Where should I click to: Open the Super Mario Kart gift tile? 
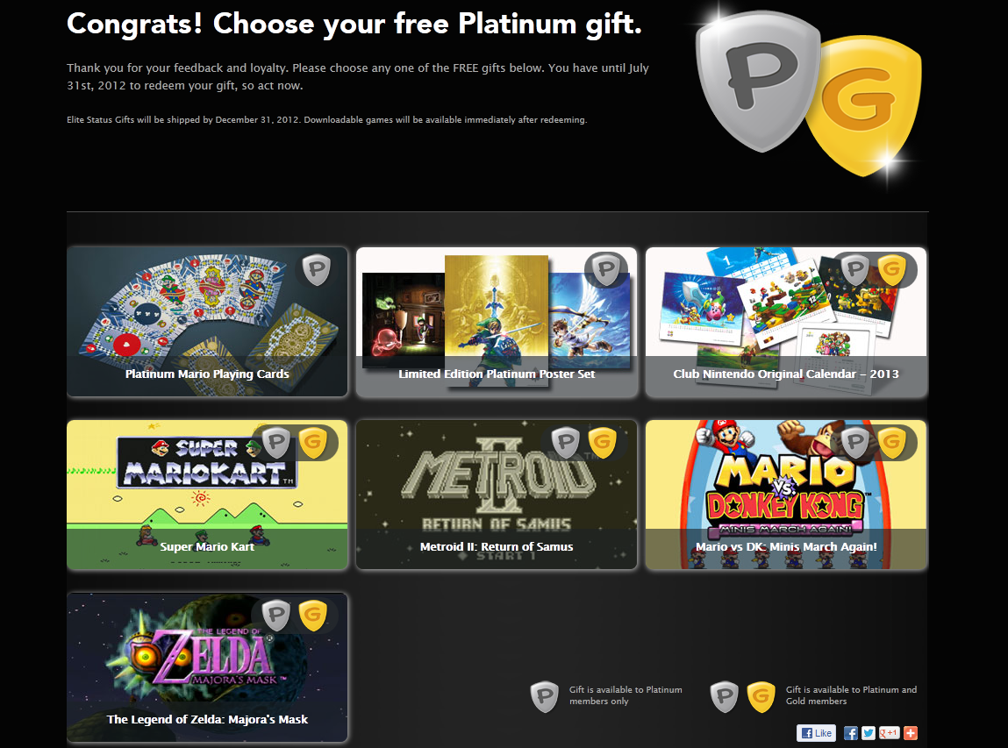click(x=207, y=495)
